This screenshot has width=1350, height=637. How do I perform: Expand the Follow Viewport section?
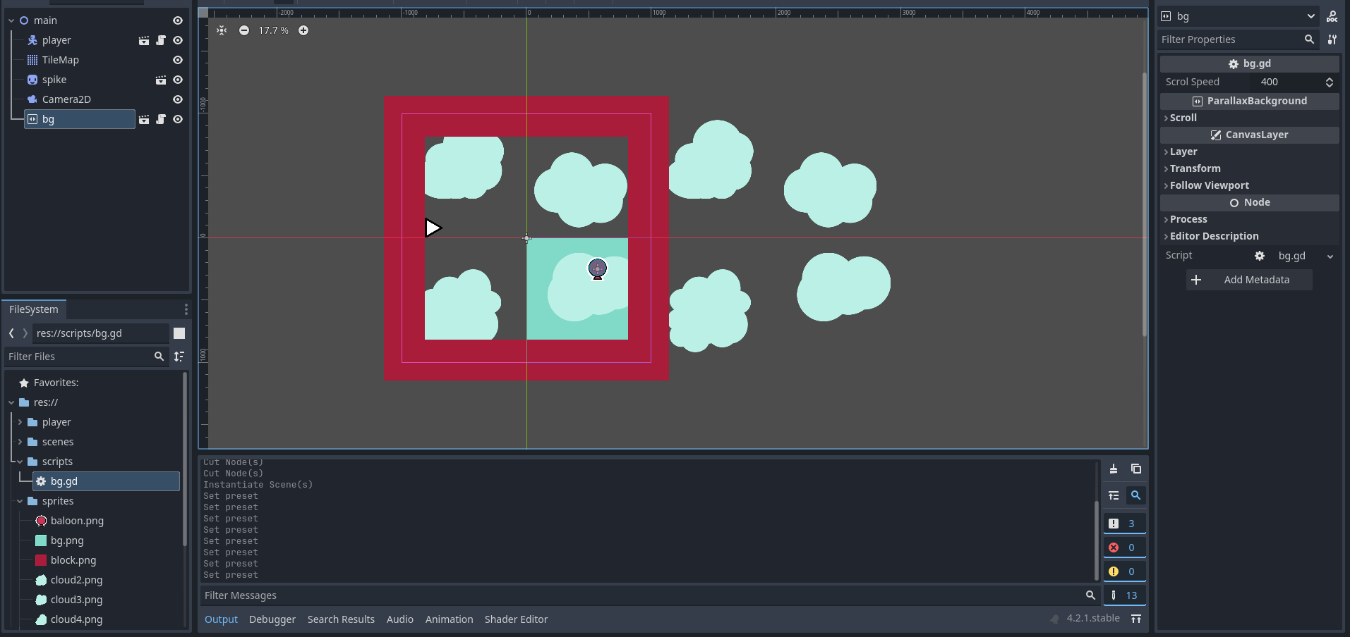1210,185
